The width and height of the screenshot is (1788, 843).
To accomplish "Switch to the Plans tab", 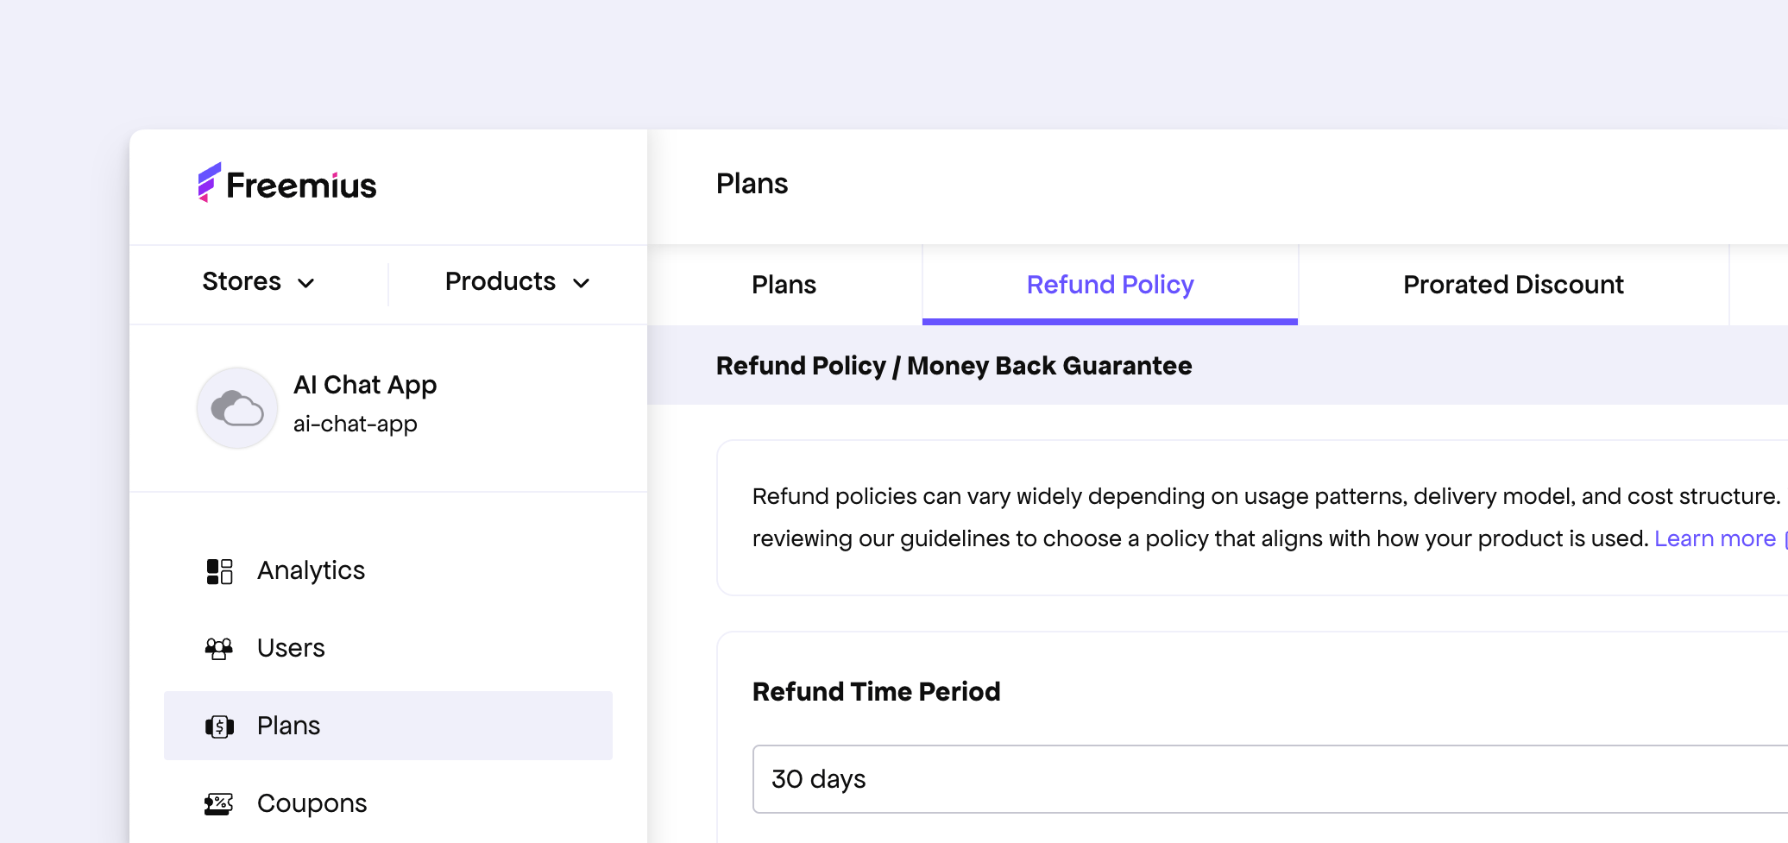I will [x=784, y=285].
